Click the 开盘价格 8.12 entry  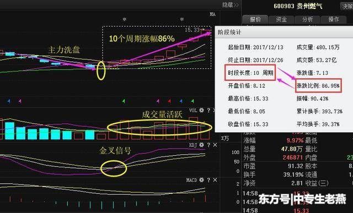click(x=247, y=86)
